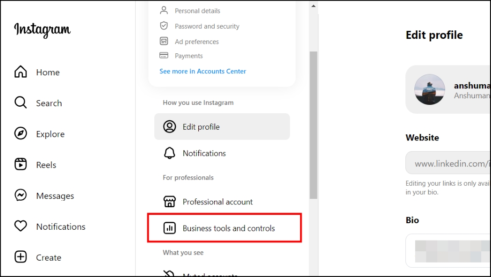Click See more in Accounts Center link
Viewport: 491px width, 277px height.
[x=202, y=71]
